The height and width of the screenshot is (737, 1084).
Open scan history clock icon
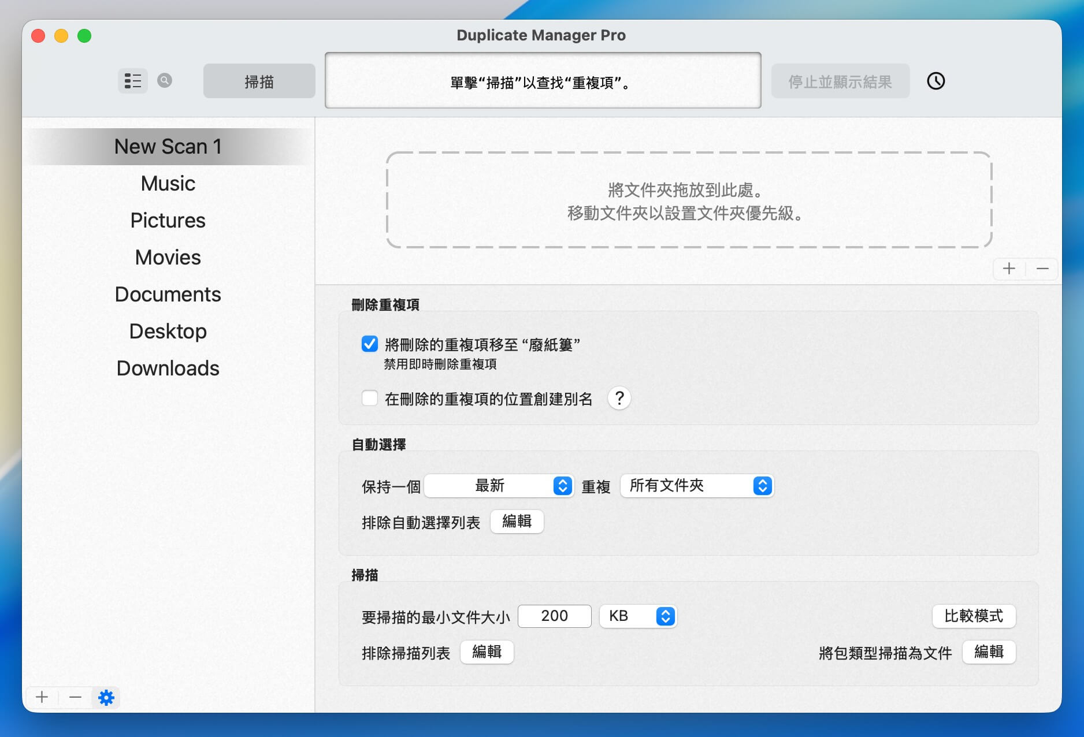(x=936, y=81)
